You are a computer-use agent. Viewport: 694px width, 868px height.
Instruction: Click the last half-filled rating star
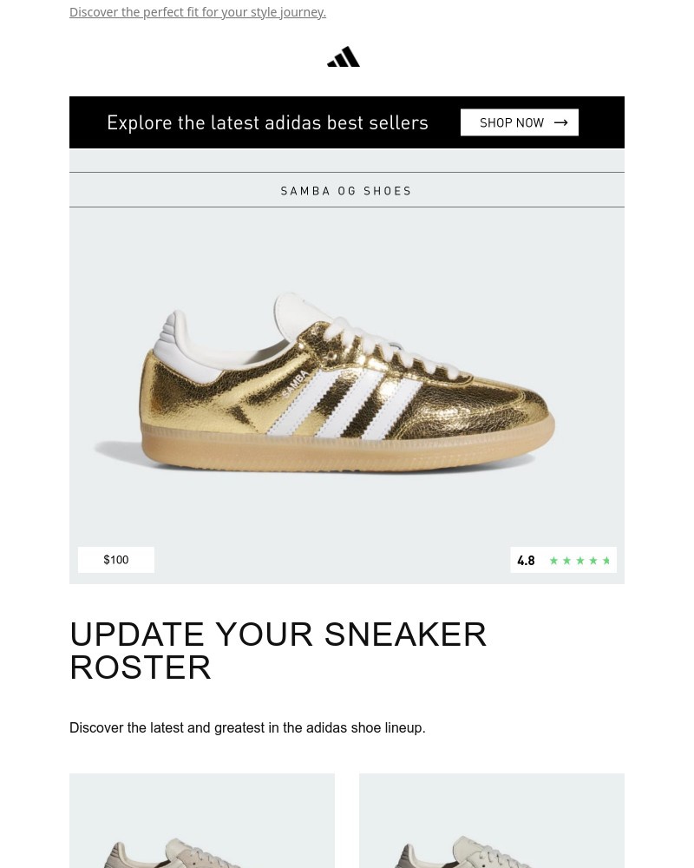pyautogui.click(x=606, y=561)
